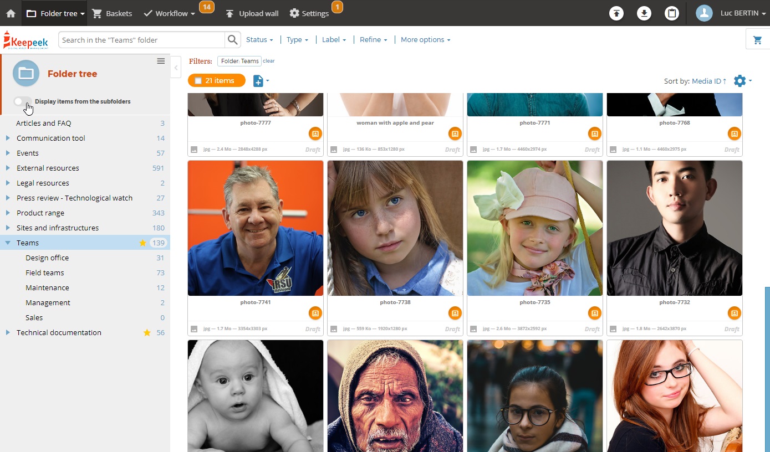Image resolution: width=770 pixels, height=452 pixels.
Task: Expand the Legal resources folder
Action: tap(8, 183)
